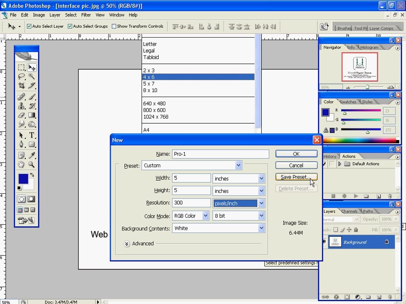
Task: Select the Pen tool
Action: click(x=21, y=144)
